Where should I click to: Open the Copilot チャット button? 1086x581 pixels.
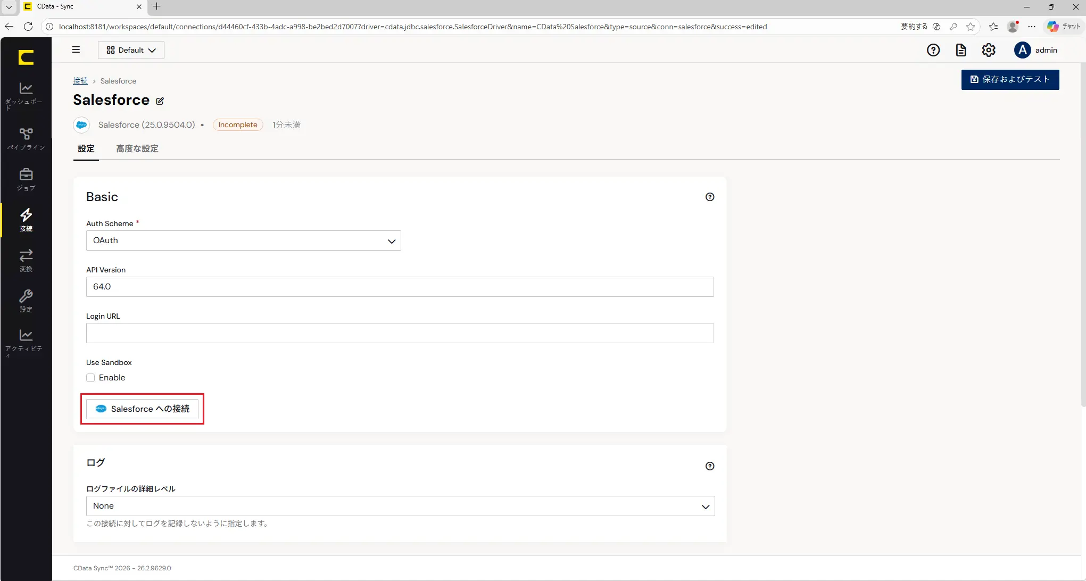pos(1064,27)
